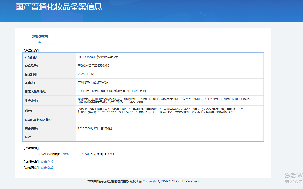
Task: Click the 产品包装立体图 label
Action: [x=92, y=154]
